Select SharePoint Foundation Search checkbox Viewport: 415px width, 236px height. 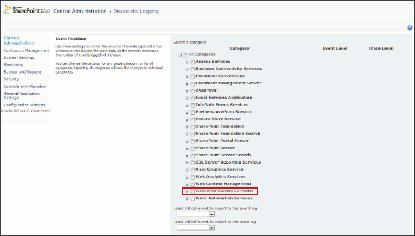tap(192, 134)
